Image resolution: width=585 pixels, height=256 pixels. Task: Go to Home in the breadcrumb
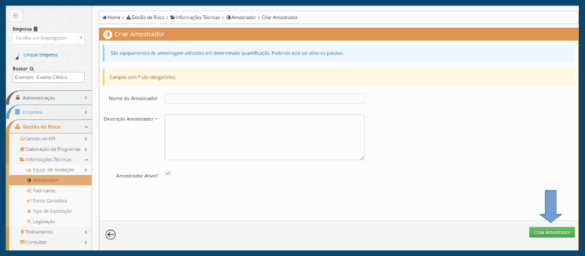pyautogui.click(x=114, y=17)
